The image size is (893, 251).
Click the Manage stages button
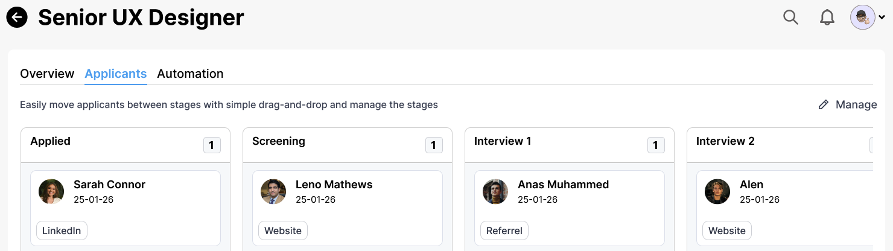tap(847, 105)
